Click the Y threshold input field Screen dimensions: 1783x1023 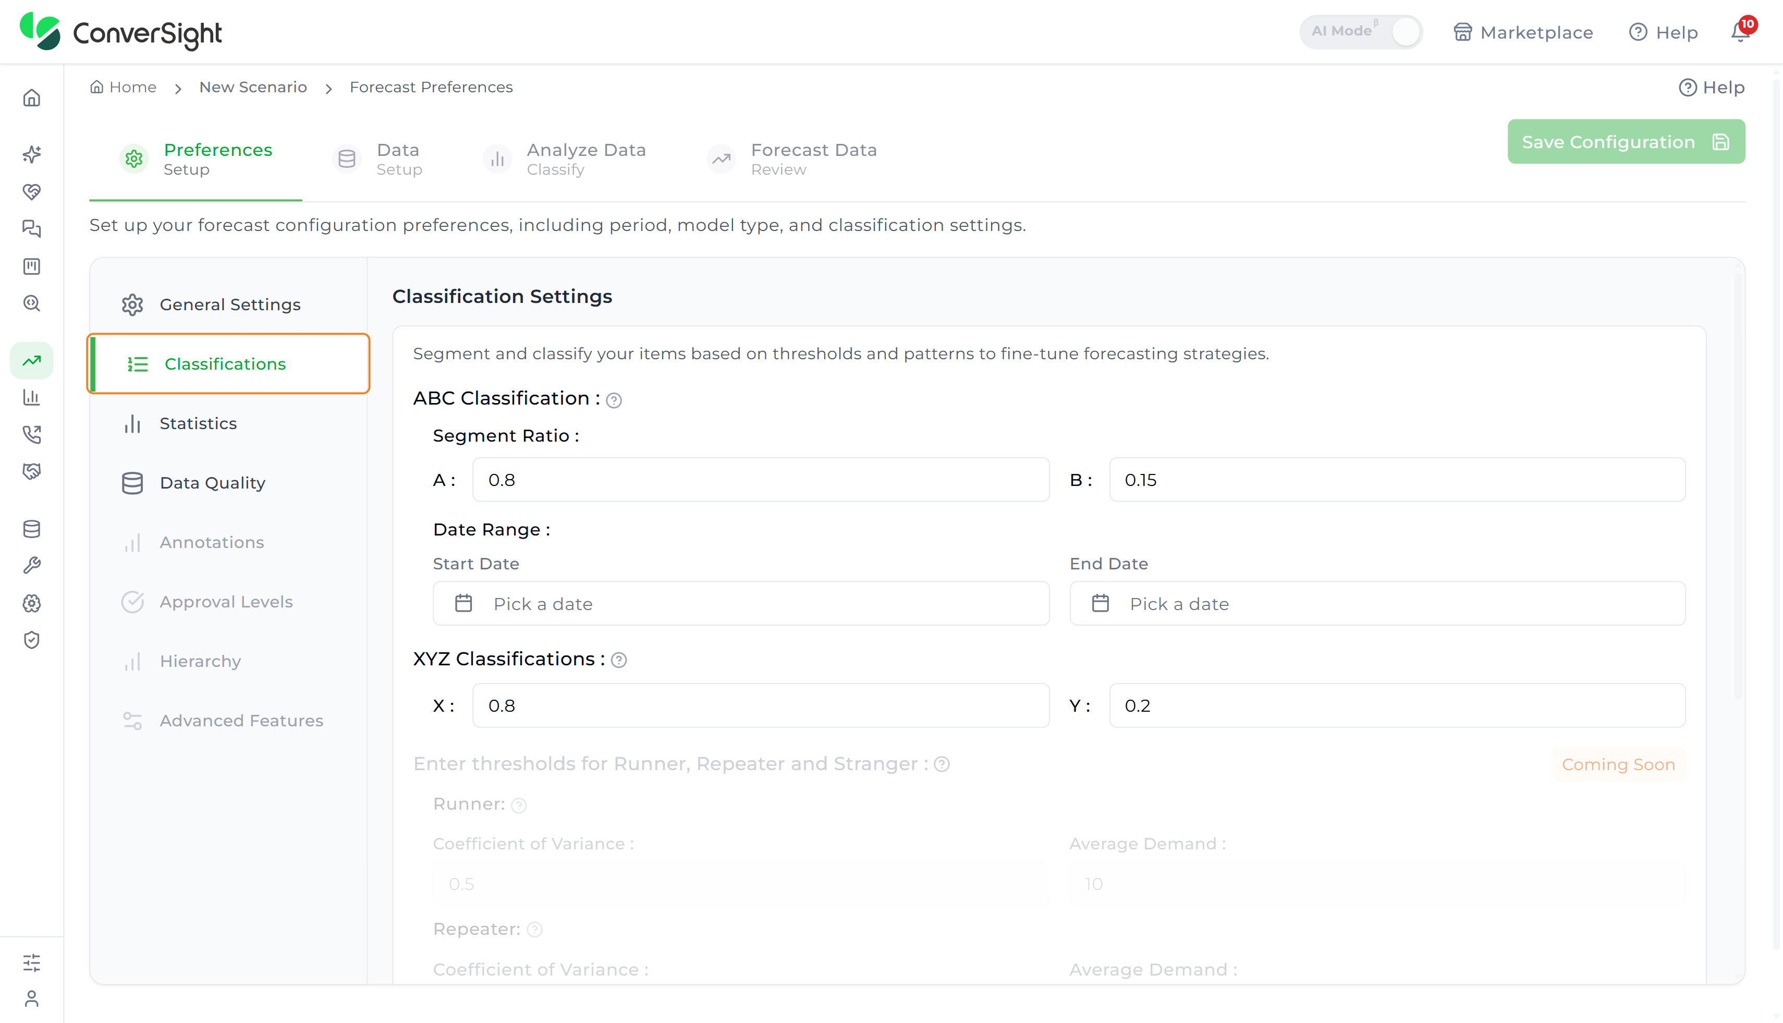coord(1397,705)
